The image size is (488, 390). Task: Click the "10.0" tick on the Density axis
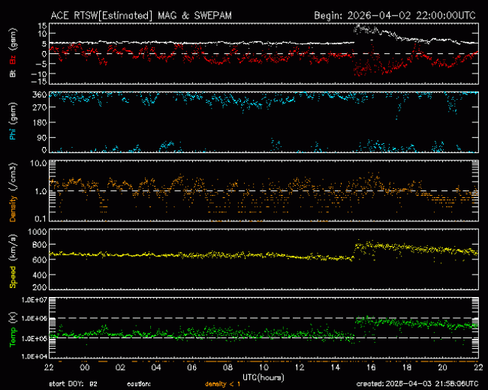click(38, 163)
